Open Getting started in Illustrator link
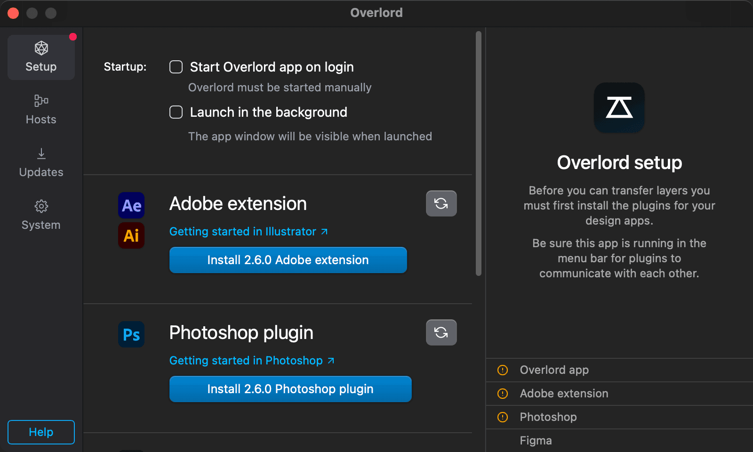 point(248,232)
